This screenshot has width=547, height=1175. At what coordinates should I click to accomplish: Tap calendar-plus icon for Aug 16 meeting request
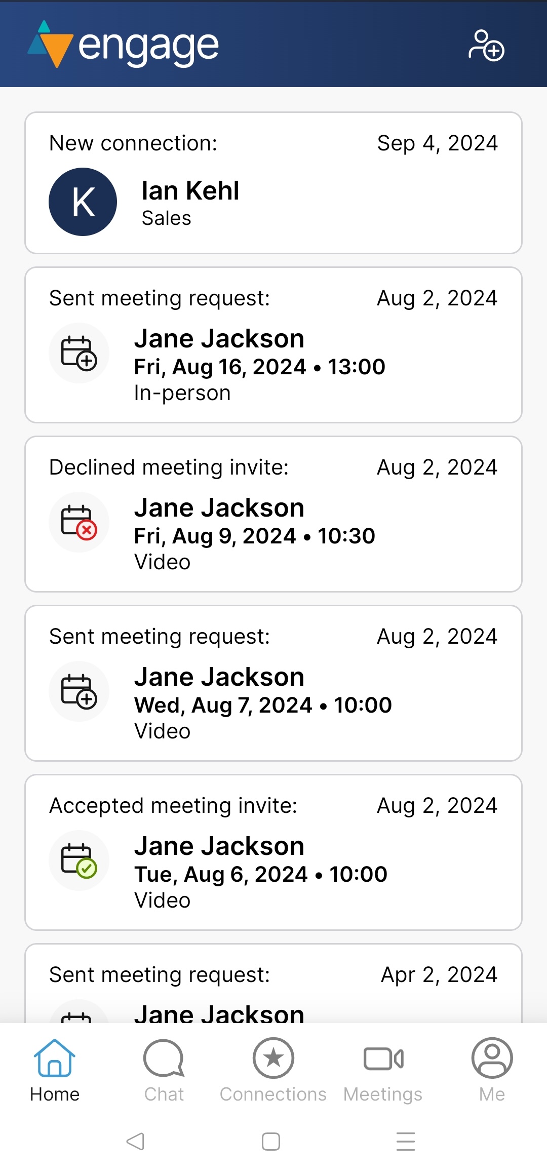pyautogui.click(x=79, y=353)
